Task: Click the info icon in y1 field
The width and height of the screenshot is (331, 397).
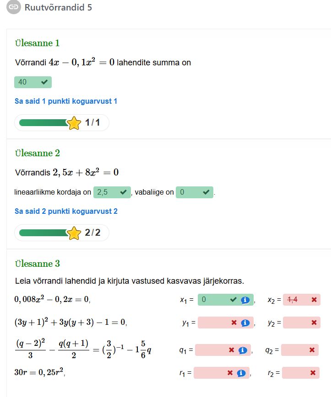Action: [245, 323]
